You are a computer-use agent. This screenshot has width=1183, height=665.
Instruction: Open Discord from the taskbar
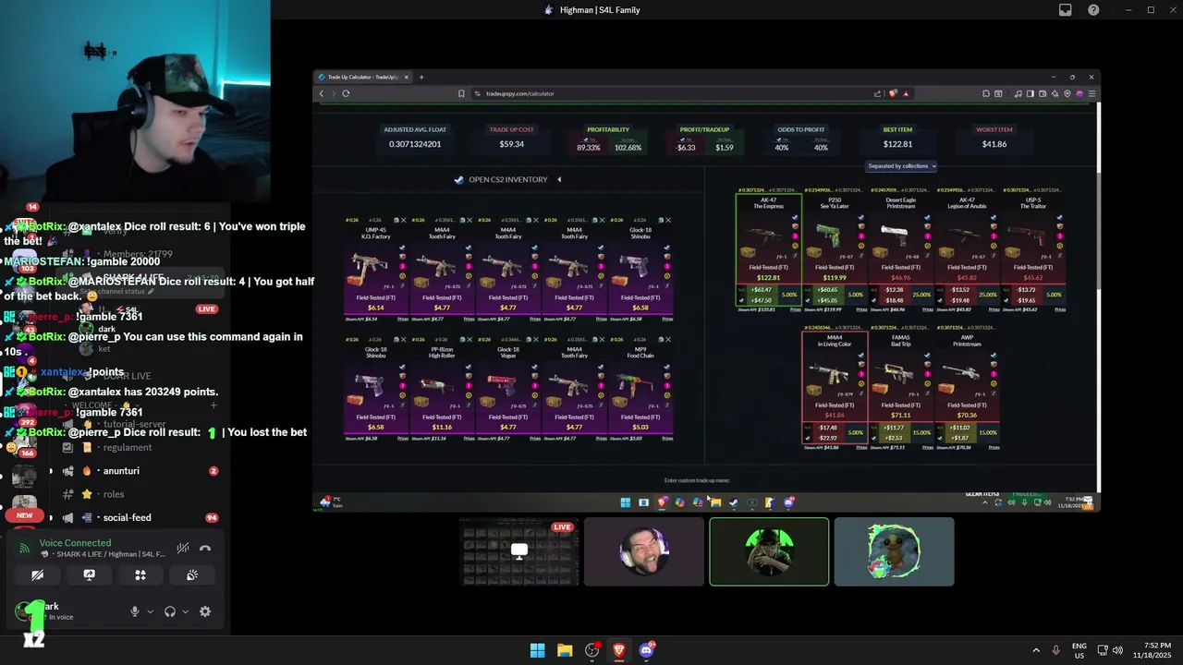tap(647, 650)
